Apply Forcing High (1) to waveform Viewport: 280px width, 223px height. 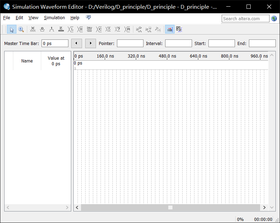[x=52, y=29]
